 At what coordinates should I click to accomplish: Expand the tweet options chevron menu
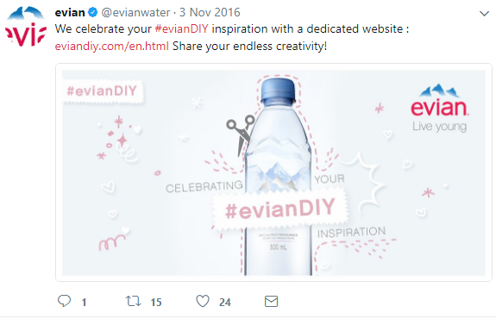[484, 14]
